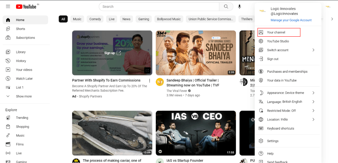Open IAS vs Startup Founder title
The height and width of the screenshot is (163, 338).
[185, 160]
